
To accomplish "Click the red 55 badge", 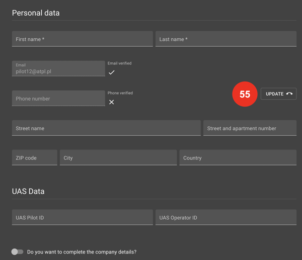I will 245,94.
